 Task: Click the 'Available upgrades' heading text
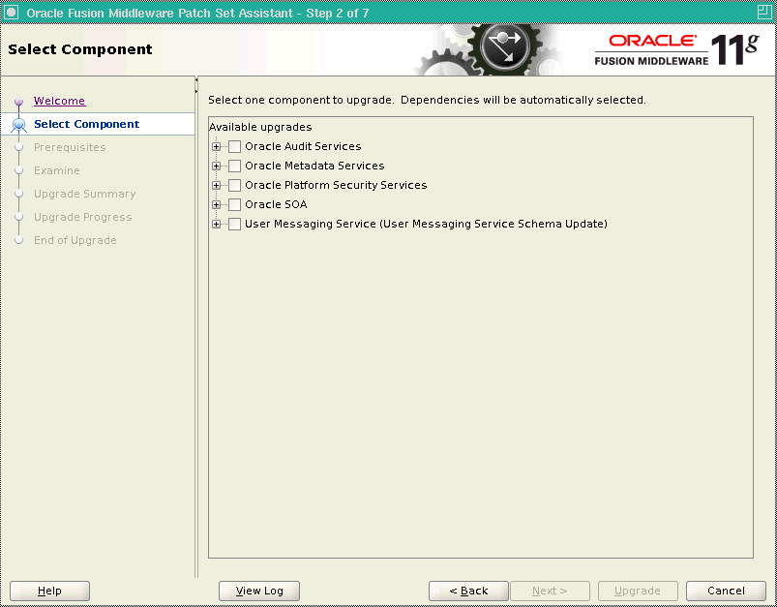260,127
